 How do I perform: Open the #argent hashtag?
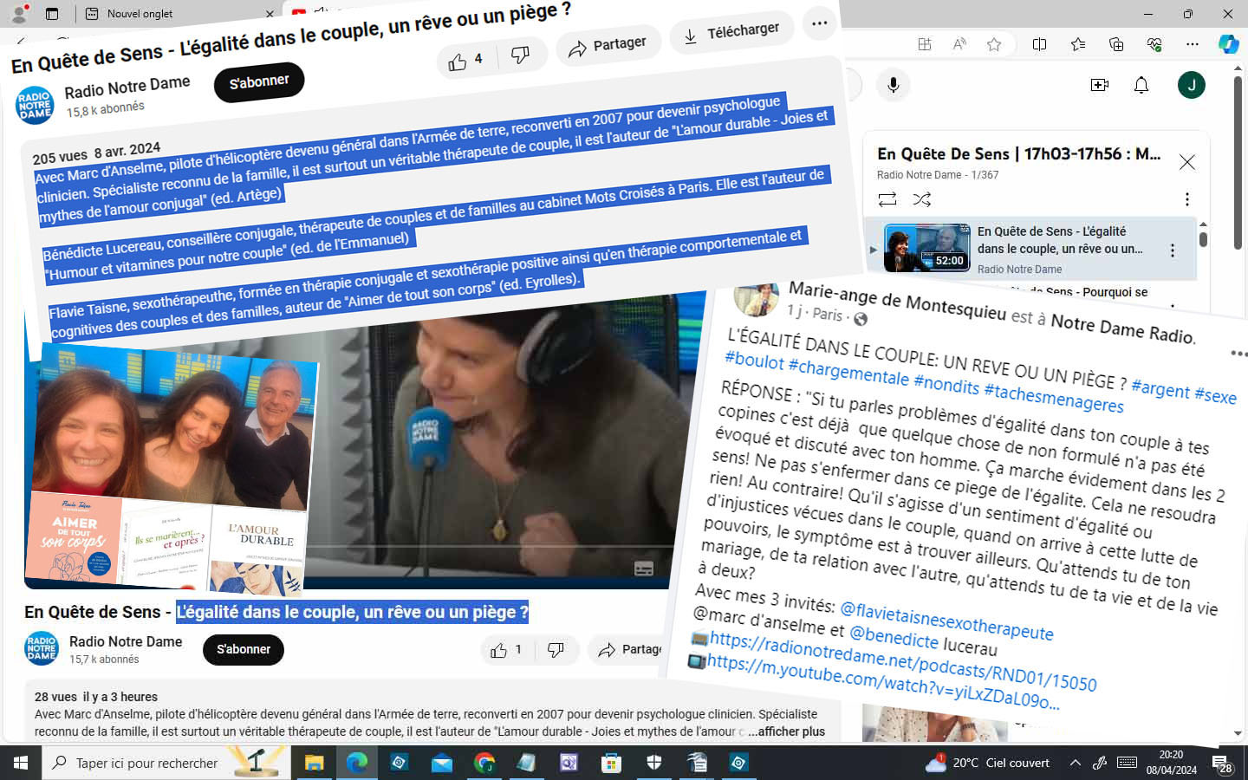pyautogui.click(x=1160, y=388)
